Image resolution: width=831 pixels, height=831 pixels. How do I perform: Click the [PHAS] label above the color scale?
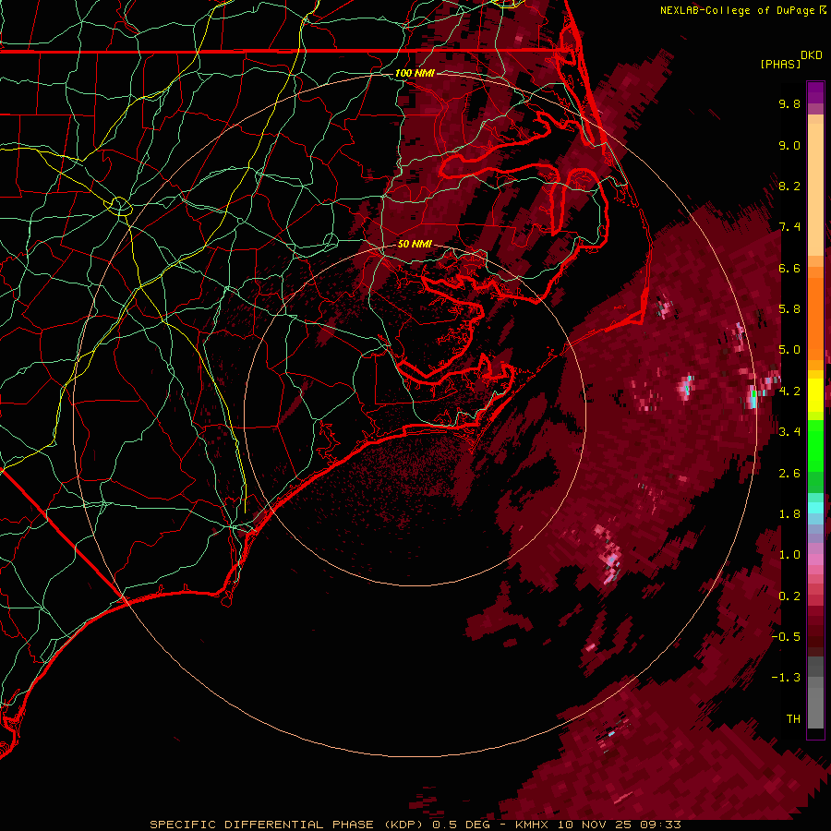780,64
